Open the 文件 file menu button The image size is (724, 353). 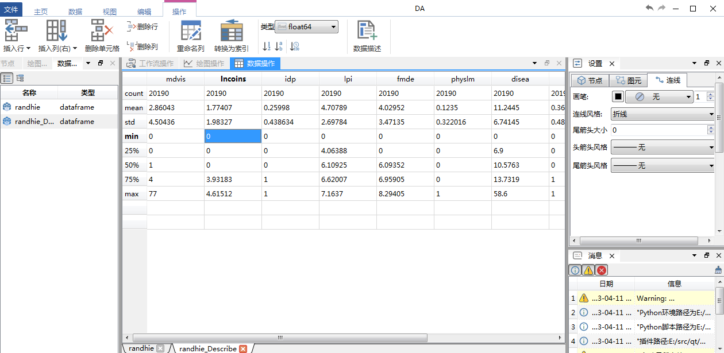[11, 9]
